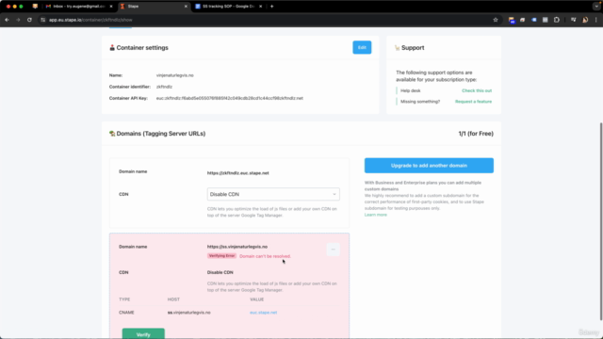The height and width of the screenshot is (339, 603).
Task: Close the Stape tab
Action: pos(186,7)
